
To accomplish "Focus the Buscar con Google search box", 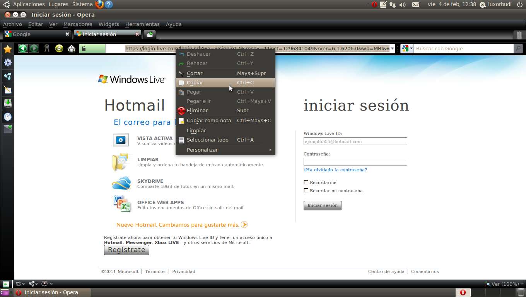I will 463,49.
